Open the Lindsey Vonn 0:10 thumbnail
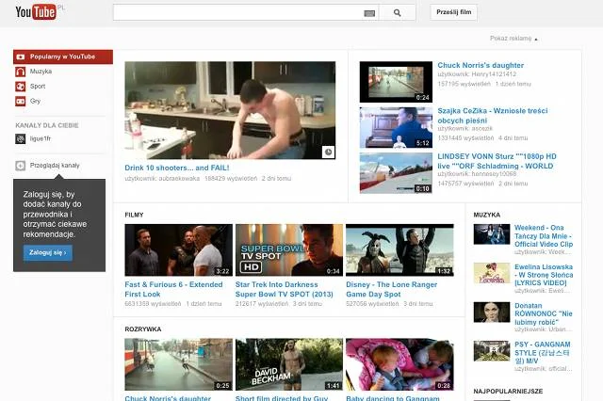 coord(396,173)
